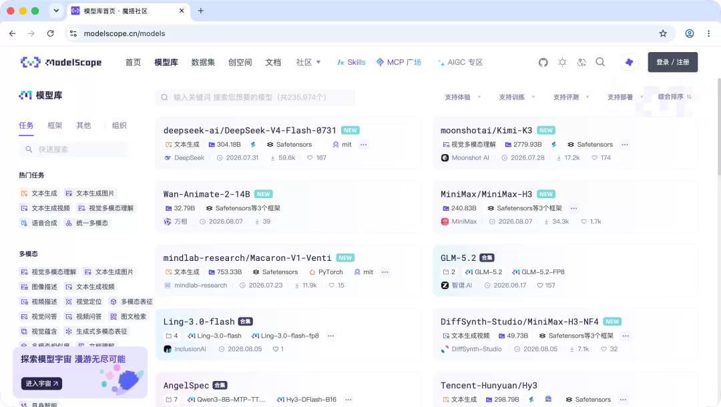This screenshot has width=721, height=407.
Task: View site information icon in address bar
Action: click(73, 33)
